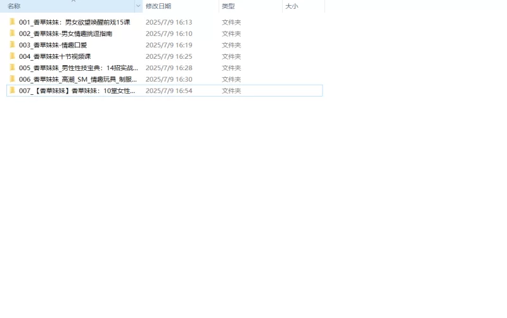Click the date 2025/7/9 16:19
The image size is (507, 318).
pos(169,45)
